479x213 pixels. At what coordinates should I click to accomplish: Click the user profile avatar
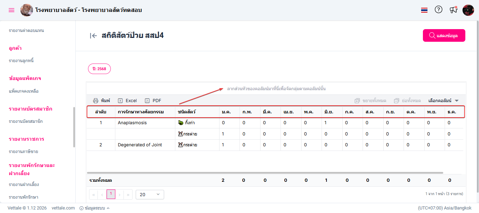click(x=468, y=10)
